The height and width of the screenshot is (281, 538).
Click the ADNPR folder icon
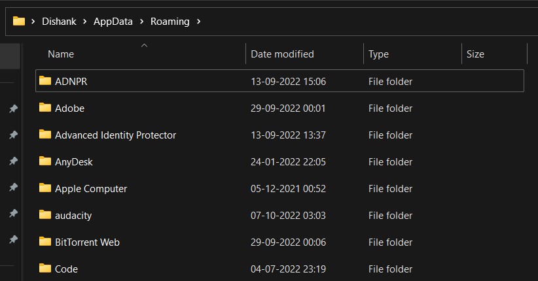tap(45, 81)
